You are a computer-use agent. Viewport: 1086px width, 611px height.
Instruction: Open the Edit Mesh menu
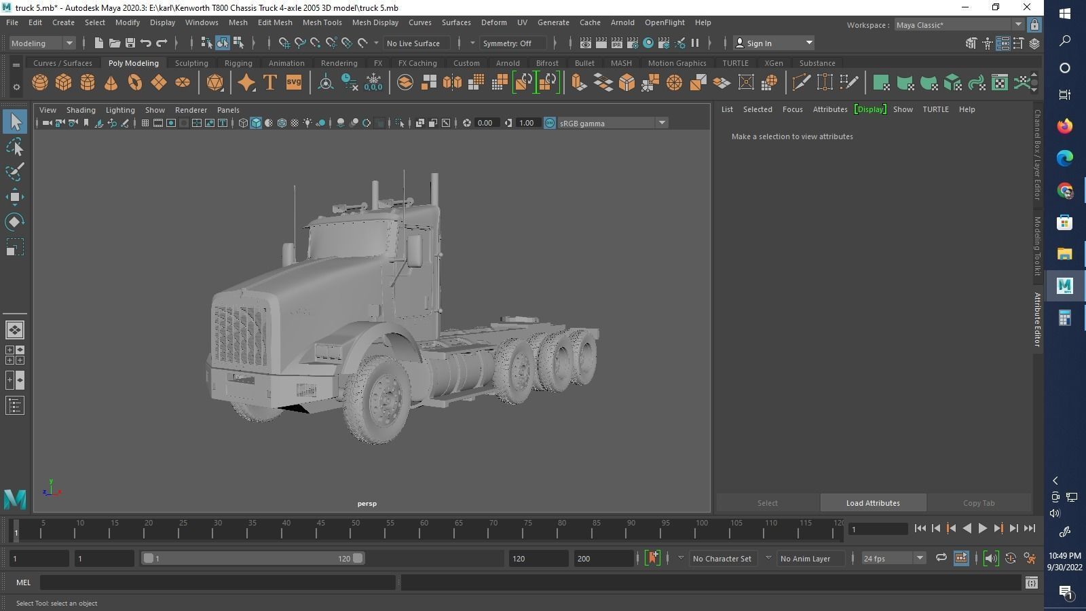click(x=275, y=22)
